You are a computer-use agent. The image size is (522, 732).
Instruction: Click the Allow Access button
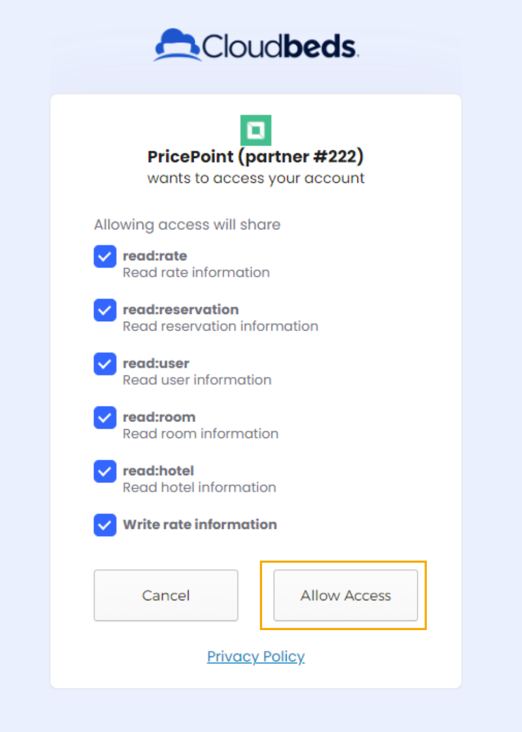[346, 595]
